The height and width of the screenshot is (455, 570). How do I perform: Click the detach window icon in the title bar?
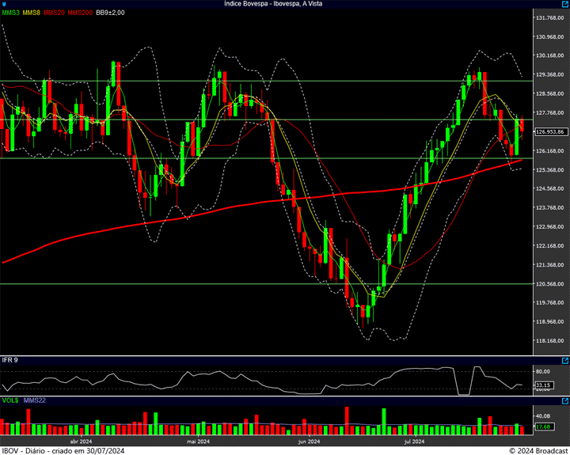(564, 4)
